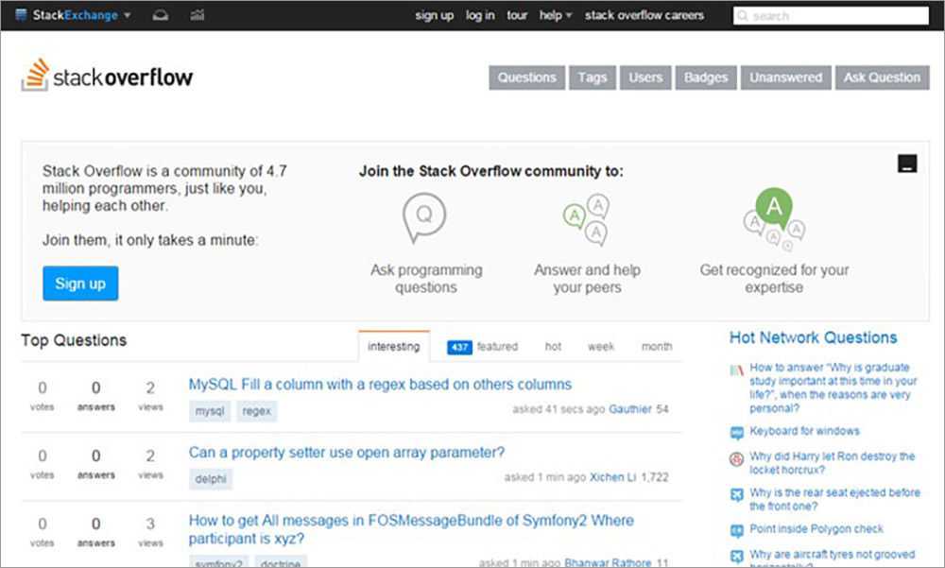Open 'Why is the rear seat ejected' question

pos(834,499)
